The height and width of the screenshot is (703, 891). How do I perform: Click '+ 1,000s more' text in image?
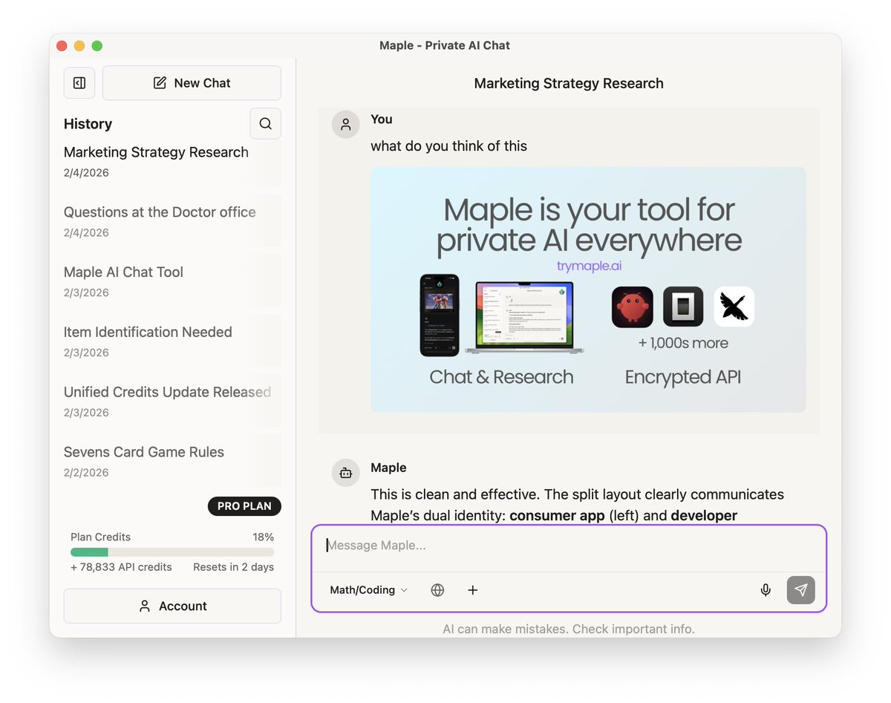pyautogui.click(x=683, y=343)
